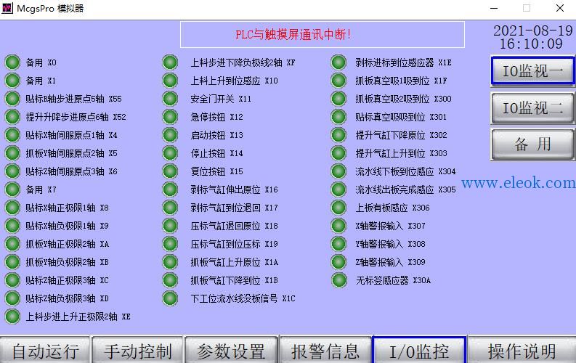
Task: Click the label 剥标气缸到位退回 X17
Action: click(x=234, y=208)
